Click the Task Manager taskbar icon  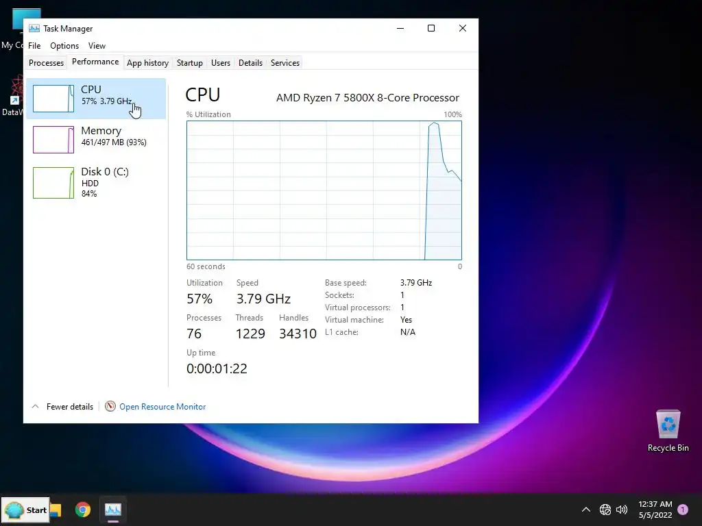pos(113,510)
